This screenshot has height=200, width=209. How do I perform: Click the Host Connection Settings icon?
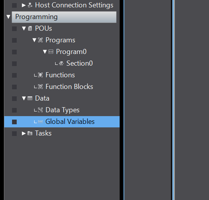[30, 5]
